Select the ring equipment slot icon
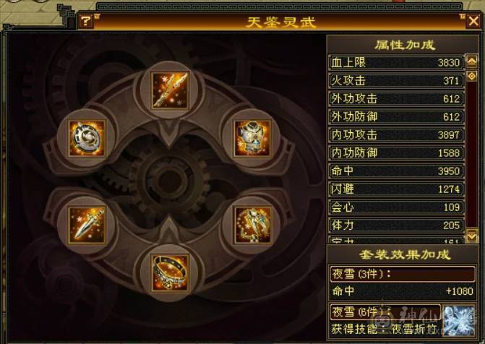 pyautogui.click(x=170, y=272)
